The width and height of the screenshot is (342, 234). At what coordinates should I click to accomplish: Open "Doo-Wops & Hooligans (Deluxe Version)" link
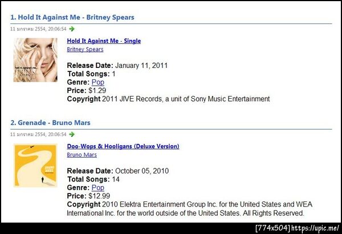(x=123, y=146)
